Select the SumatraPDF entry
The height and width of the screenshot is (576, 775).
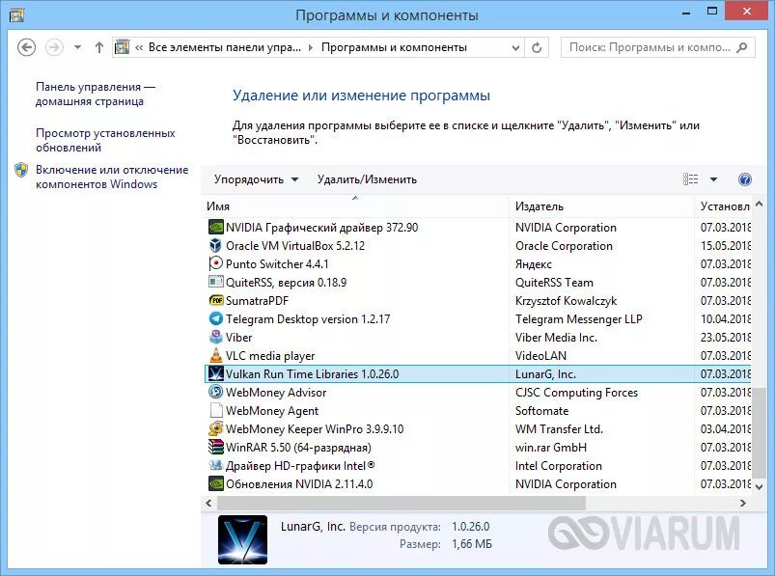[x=257, y=300]
